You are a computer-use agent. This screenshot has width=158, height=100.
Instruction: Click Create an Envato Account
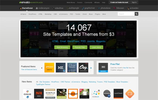coord(119,2)
